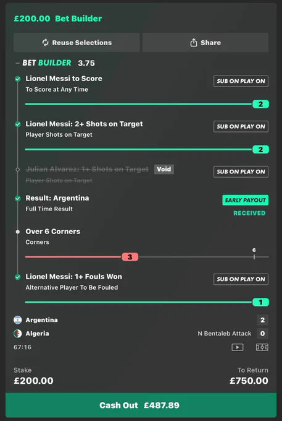This screenshot has height=421, width=282.
Task: Click the pending dot beside Over 6 Corners
Action: point(18,232)
